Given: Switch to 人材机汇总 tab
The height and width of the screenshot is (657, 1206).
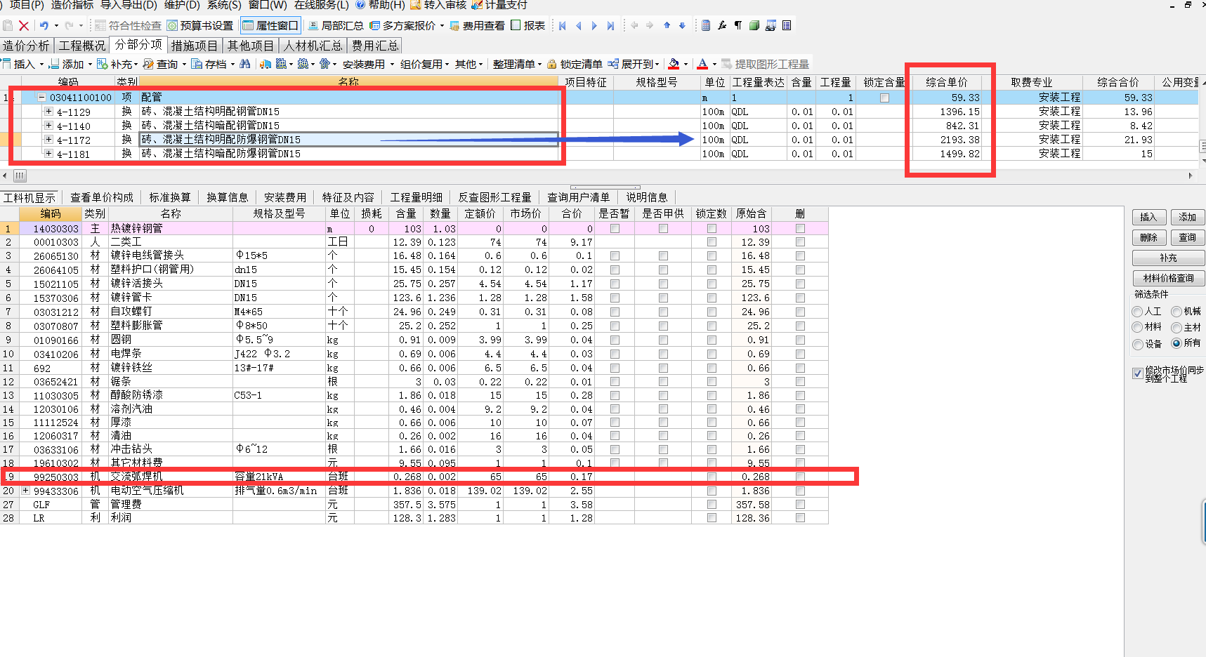Looking at the screenshot, I should coord(313,46).
